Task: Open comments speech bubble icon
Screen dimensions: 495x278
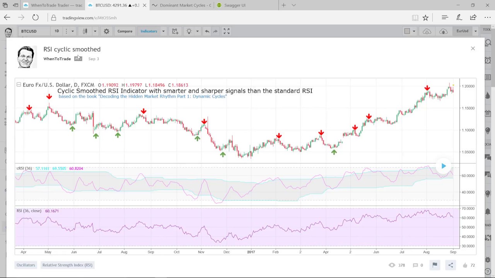Action: pos(415,265)
